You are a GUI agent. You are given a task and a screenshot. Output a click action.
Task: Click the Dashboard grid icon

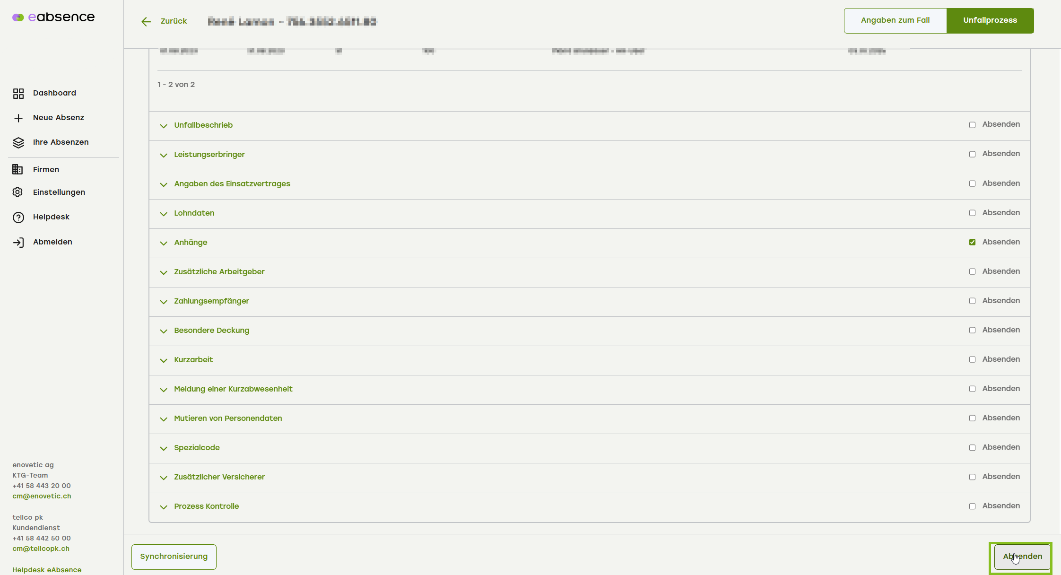18,94
